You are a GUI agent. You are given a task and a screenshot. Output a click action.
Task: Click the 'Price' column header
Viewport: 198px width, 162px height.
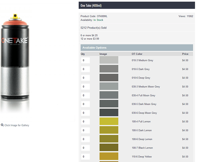click(x=185, y=54)
